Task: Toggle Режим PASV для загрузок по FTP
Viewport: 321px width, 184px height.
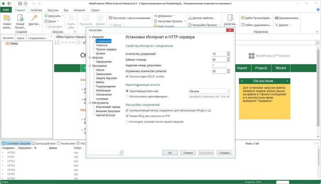Action: pyautogui.click(x=127, y=116)
